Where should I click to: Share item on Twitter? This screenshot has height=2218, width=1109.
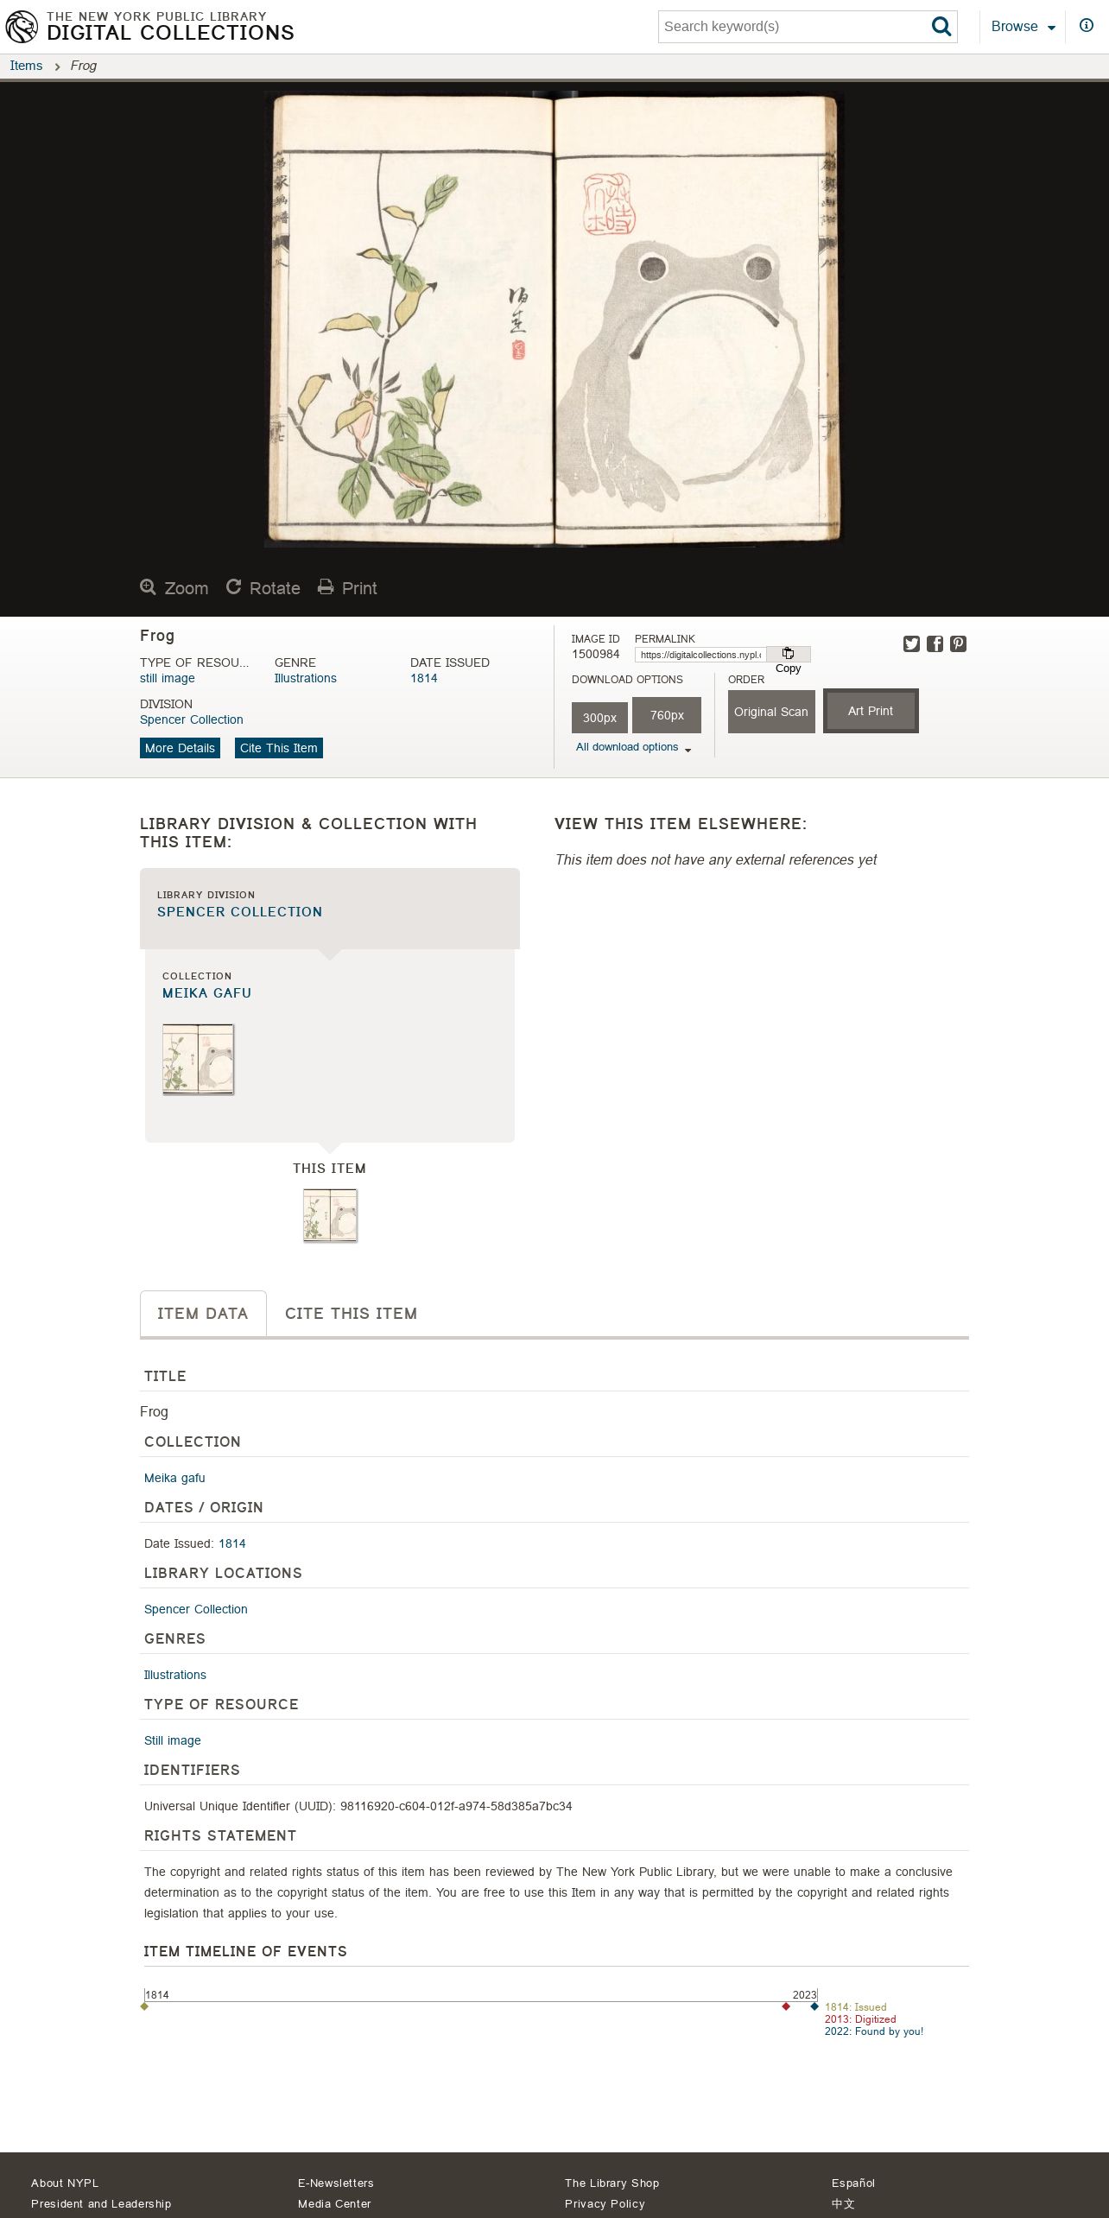tap(911, 644)
